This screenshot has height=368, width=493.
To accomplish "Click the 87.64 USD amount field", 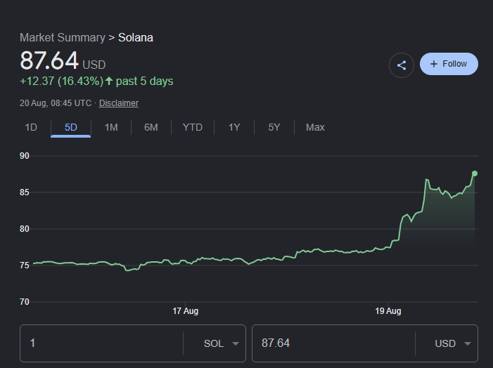I will point(333,343).
